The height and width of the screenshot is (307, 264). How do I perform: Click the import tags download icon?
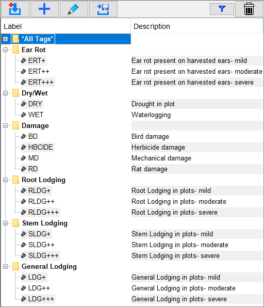pos(15,9)
